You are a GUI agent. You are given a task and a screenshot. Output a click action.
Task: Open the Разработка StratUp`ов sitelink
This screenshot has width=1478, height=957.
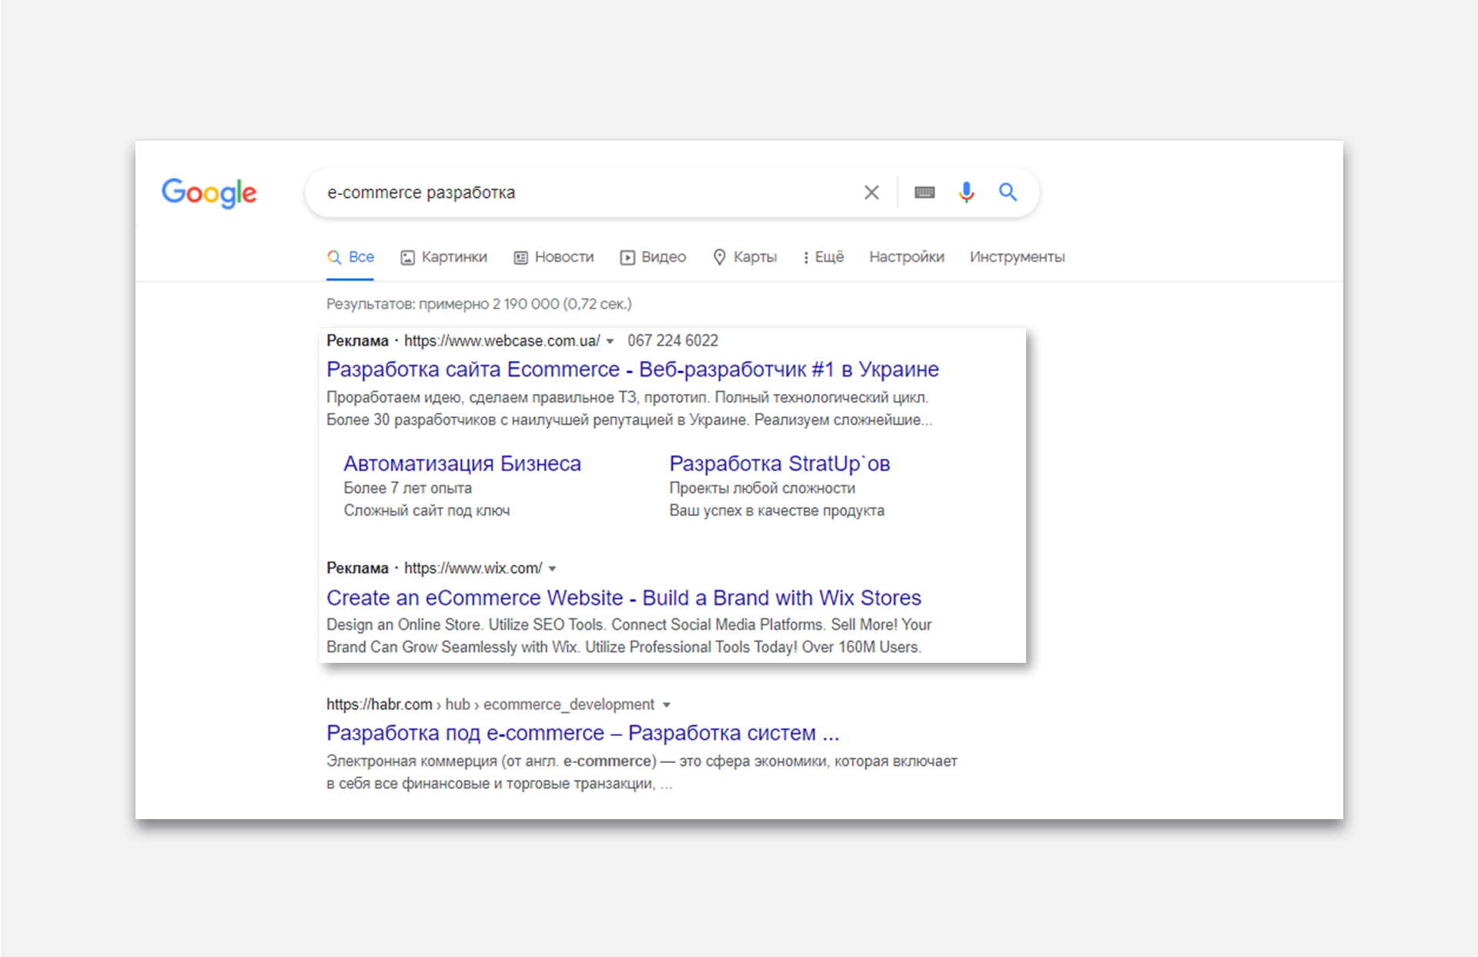click(x=779, y=463)
